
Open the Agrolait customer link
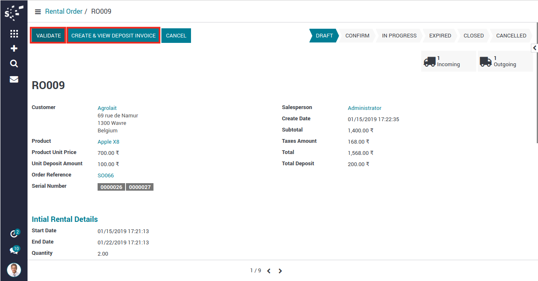tap(107, 108)
